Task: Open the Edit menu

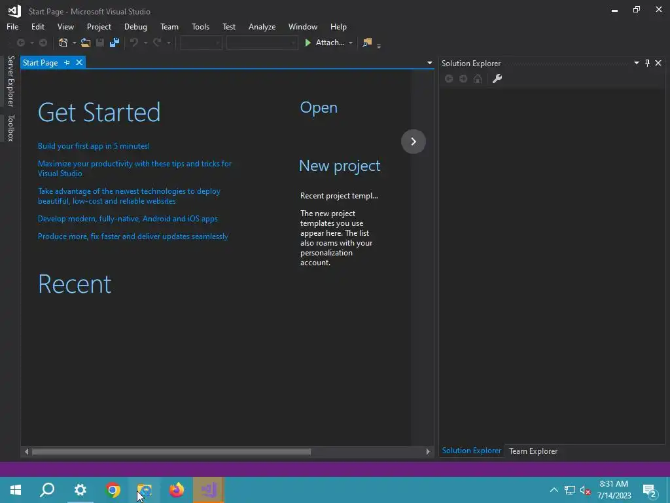Action: 37,26
